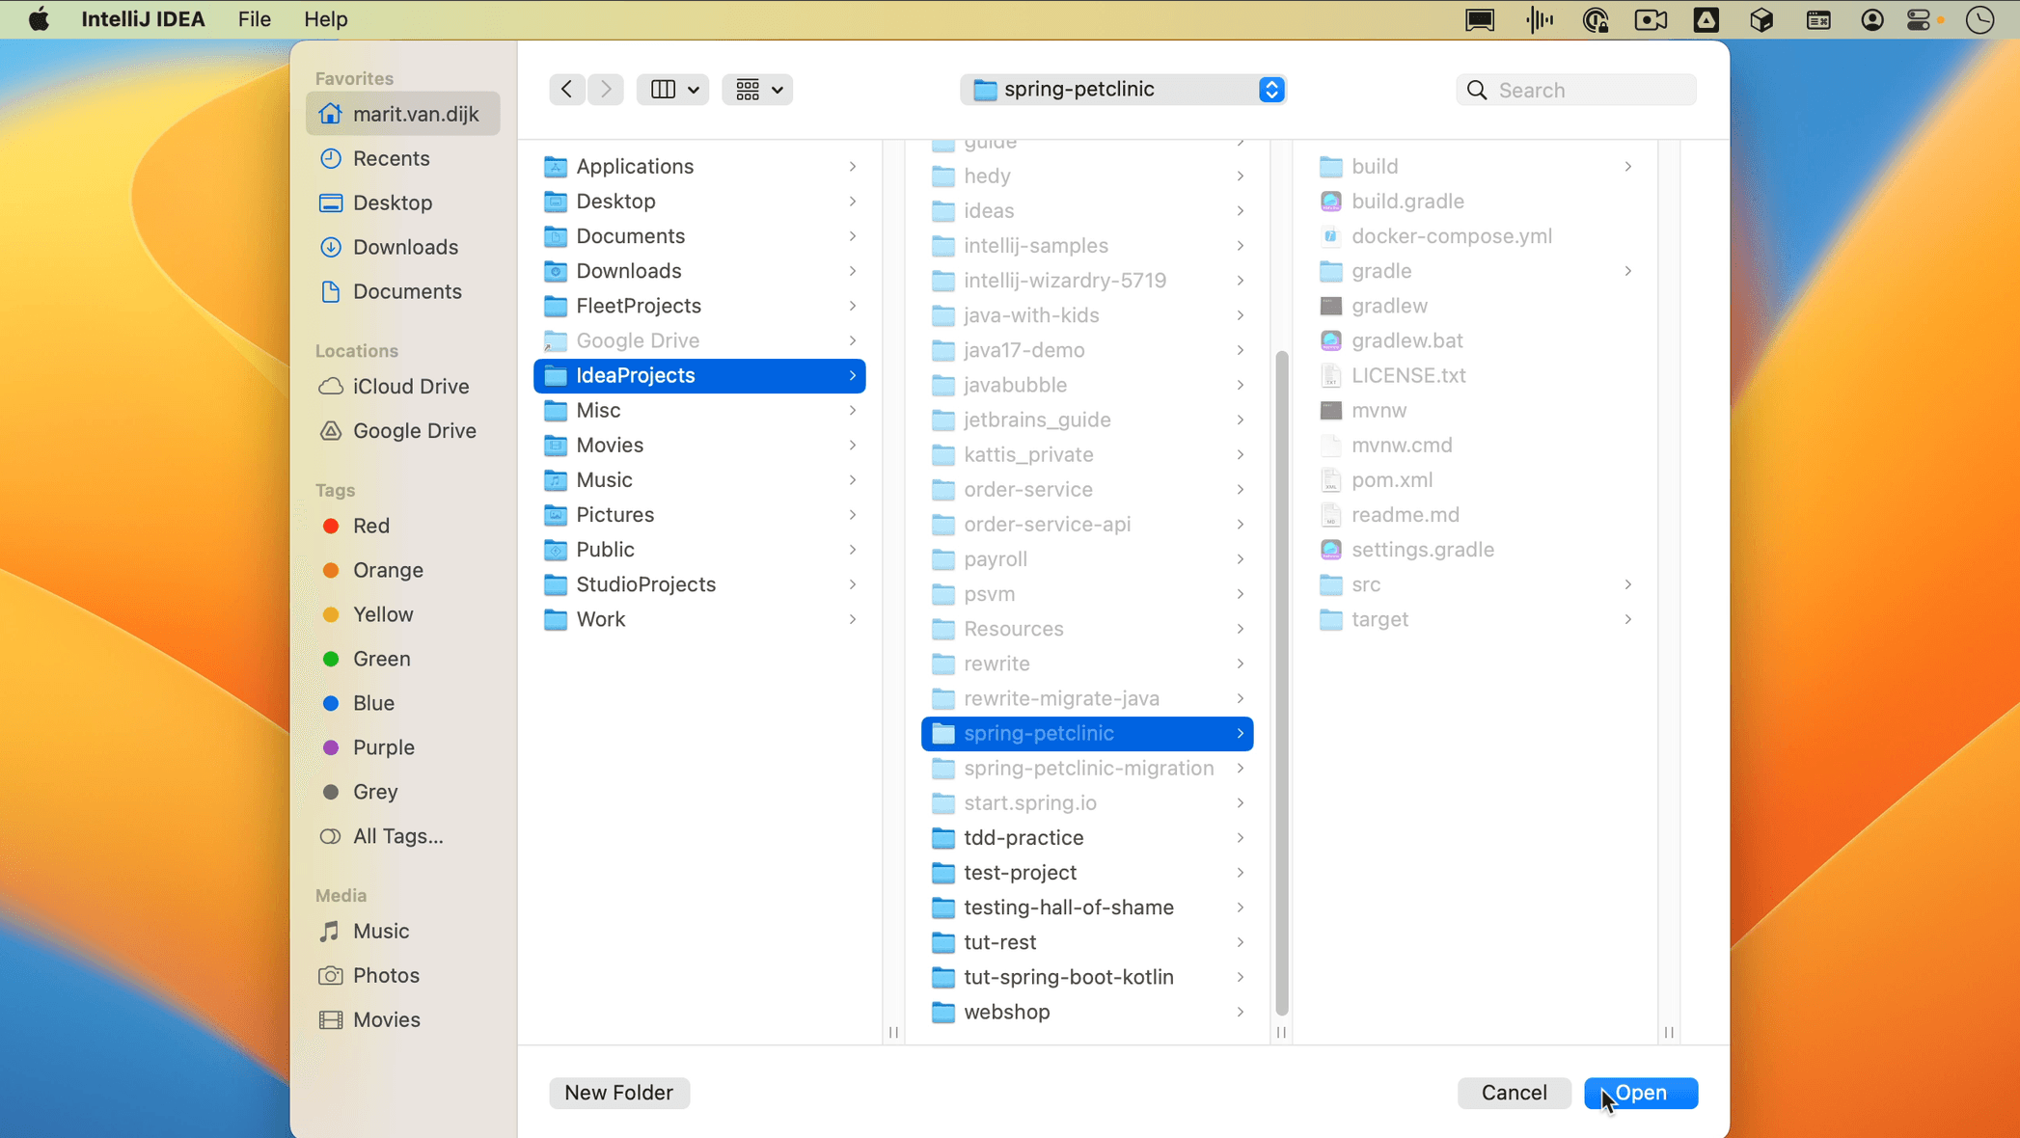The width and height of the screenshot is (2020, 1138).
Task: Open the grid grouping options dropdown
Action: 757,90
